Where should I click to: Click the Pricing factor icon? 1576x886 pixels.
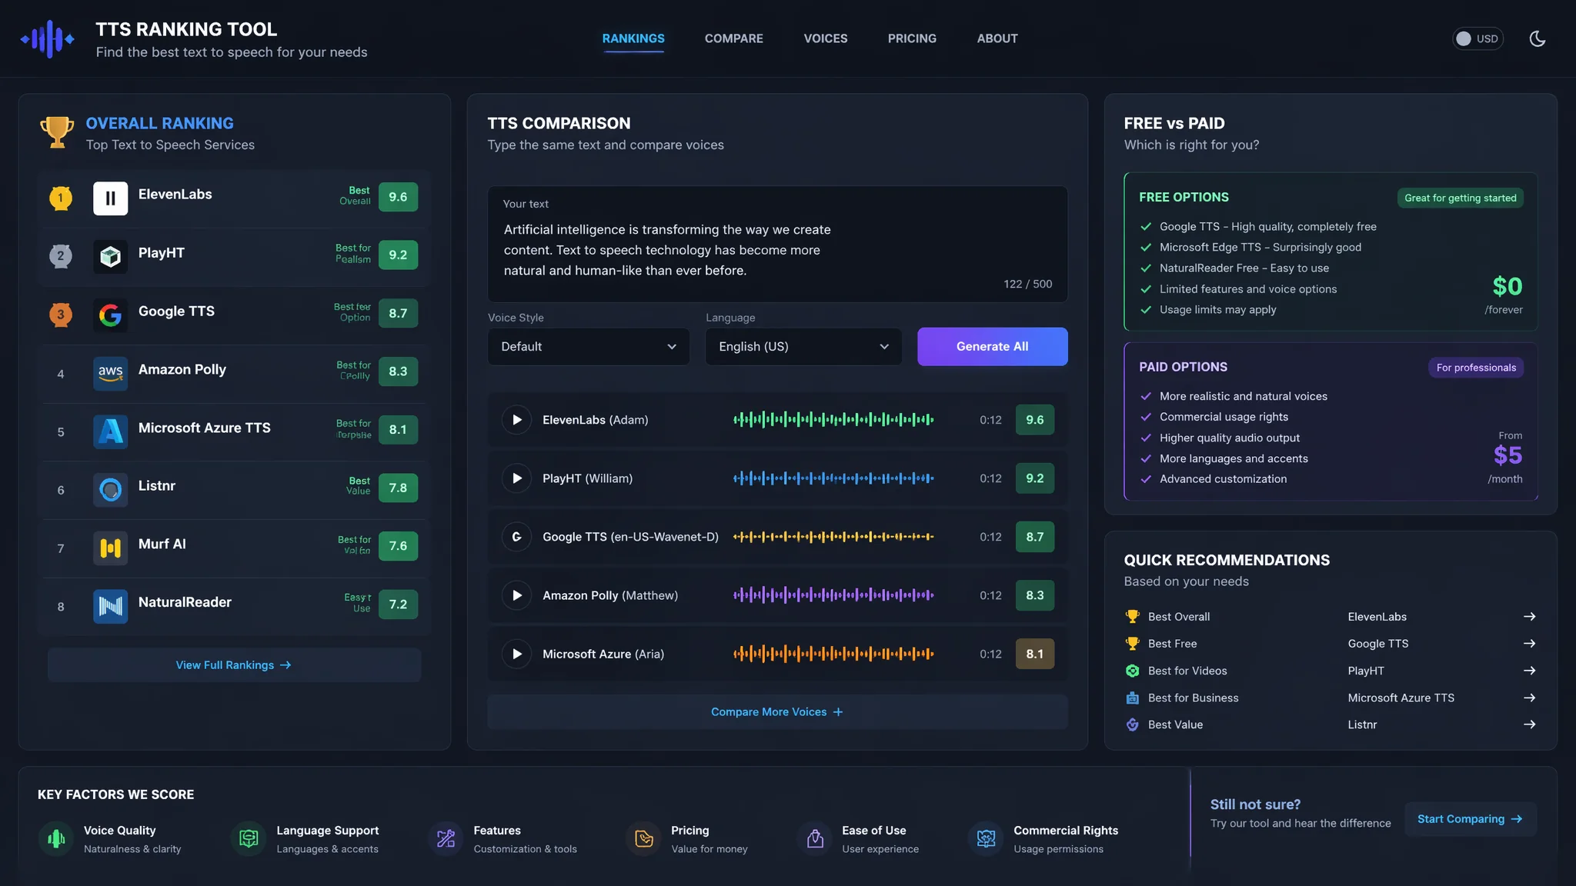coord(644,838)
